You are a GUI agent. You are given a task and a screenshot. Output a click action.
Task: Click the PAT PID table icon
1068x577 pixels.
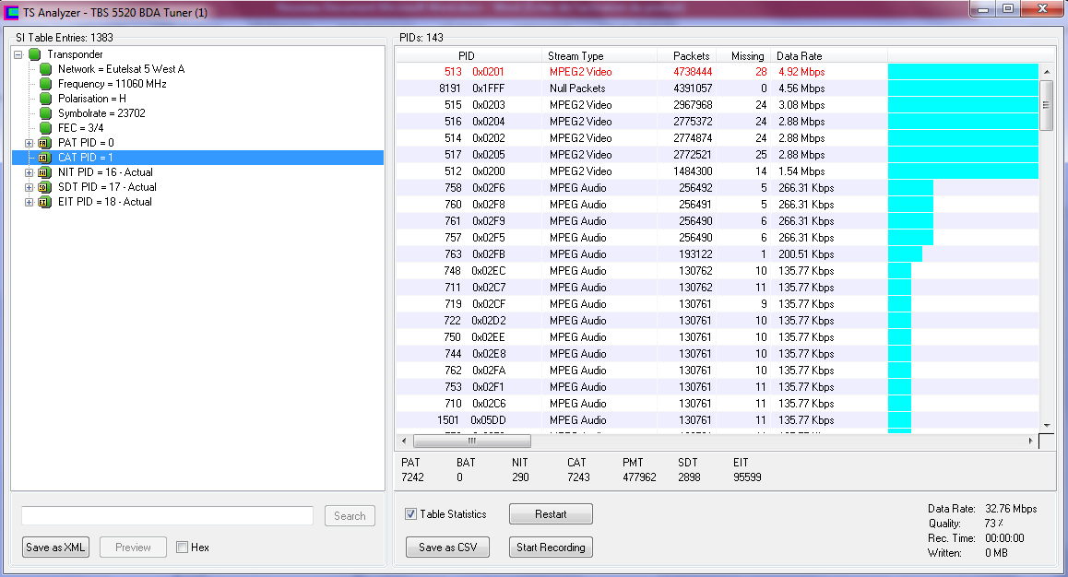pos(43,143)
